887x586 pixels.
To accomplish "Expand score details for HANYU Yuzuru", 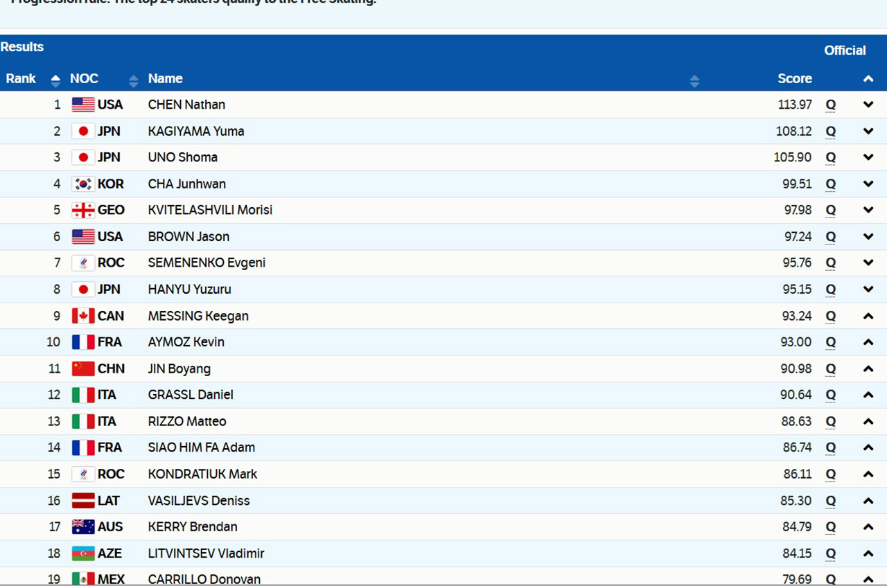I will [x=868, y=290].
